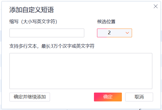
Task: Dismiss the custom phrase dialog via top-right cross
Action: pyautogui.click(x=156, y=7)
